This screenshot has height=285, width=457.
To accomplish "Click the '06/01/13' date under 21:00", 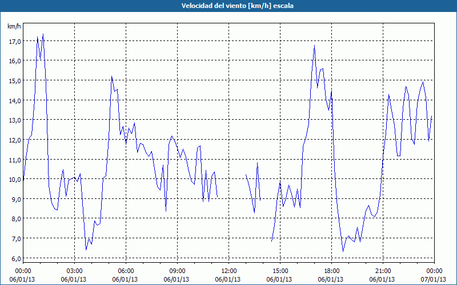I will [382, 279].
